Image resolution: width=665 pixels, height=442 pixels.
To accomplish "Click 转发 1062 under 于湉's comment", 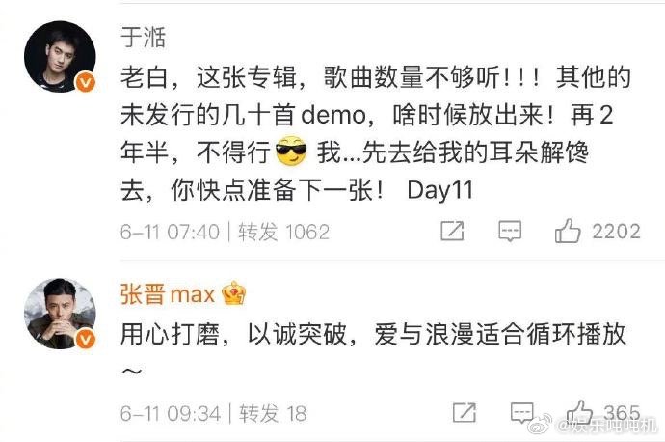I will [283, 233].
